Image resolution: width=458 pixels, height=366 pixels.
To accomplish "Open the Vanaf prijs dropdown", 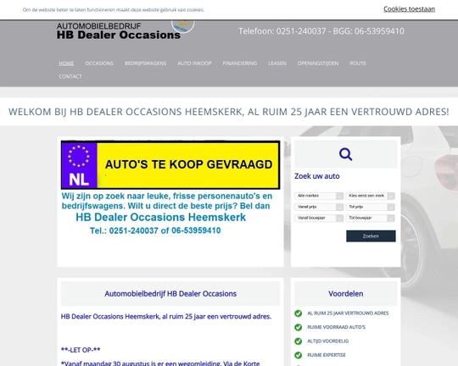I will click(319, 207).
